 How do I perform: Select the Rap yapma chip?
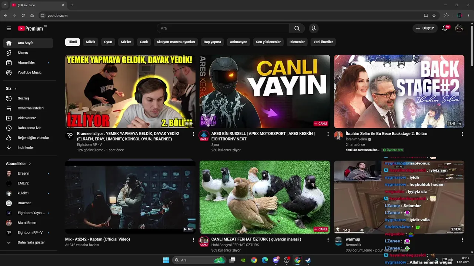click(212, 42)
